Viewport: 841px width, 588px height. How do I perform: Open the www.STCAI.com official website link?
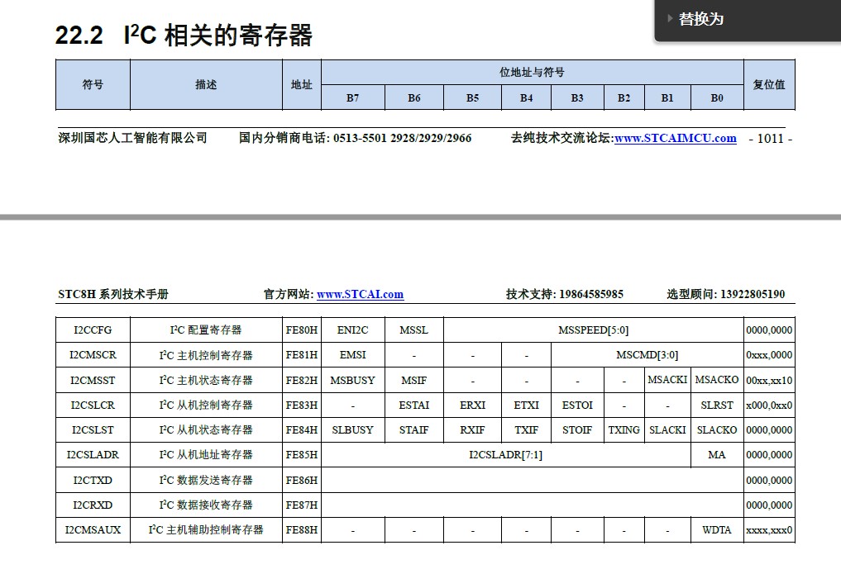[360, 294]
